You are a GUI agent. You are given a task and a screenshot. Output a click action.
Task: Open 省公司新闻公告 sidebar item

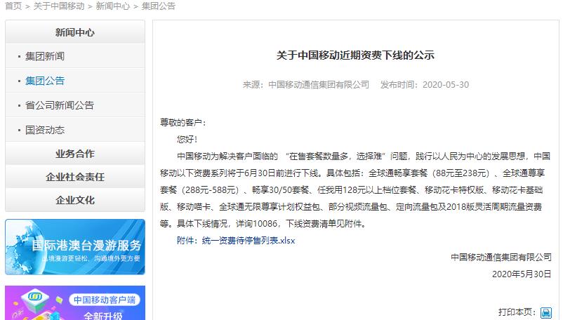(60, 105)
